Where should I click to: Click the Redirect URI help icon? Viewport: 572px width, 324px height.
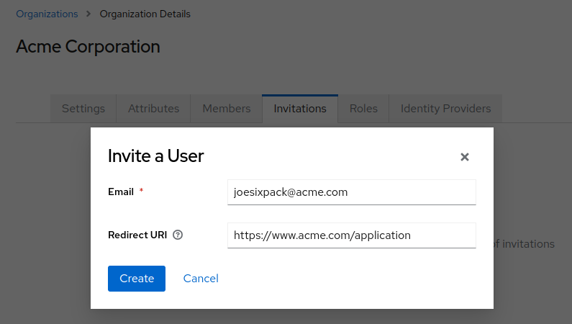point(178,235)
